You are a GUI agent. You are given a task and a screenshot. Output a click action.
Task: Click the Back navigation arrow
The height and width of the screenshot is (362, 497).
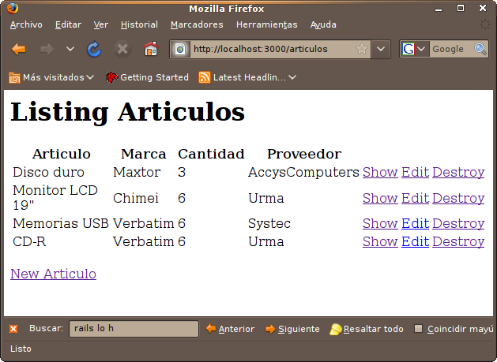point(19,49)
